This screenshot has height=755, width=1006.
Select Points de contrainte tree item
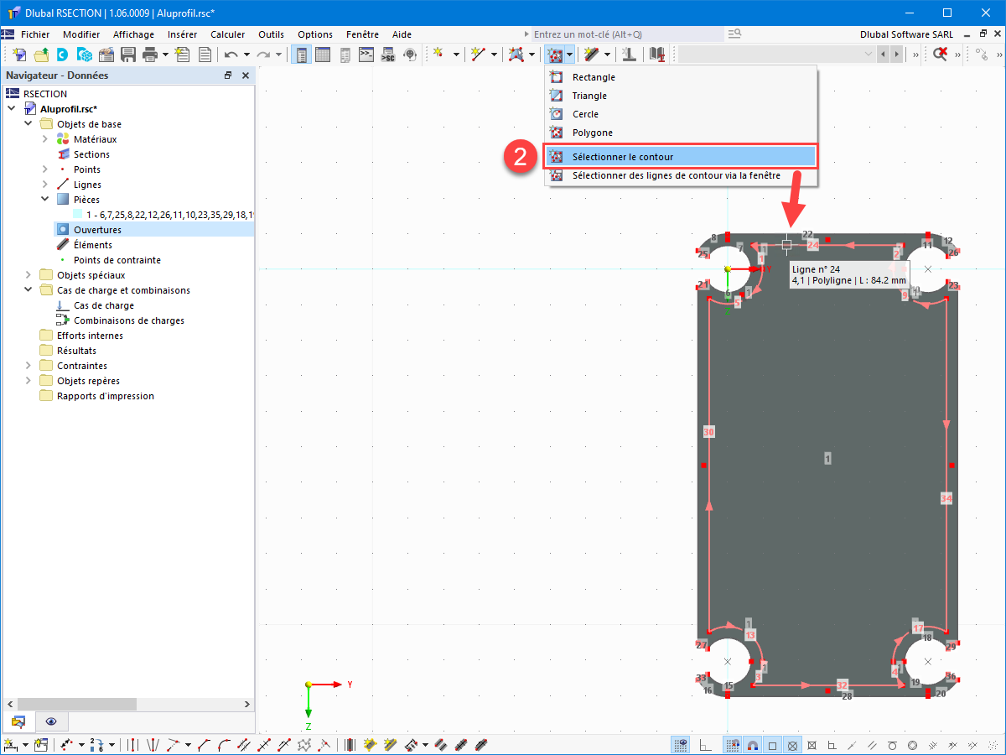(x=117, y=260)
